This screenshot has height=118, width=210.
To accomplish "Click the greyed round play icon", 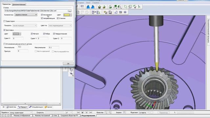I will (x=87, y=12).
